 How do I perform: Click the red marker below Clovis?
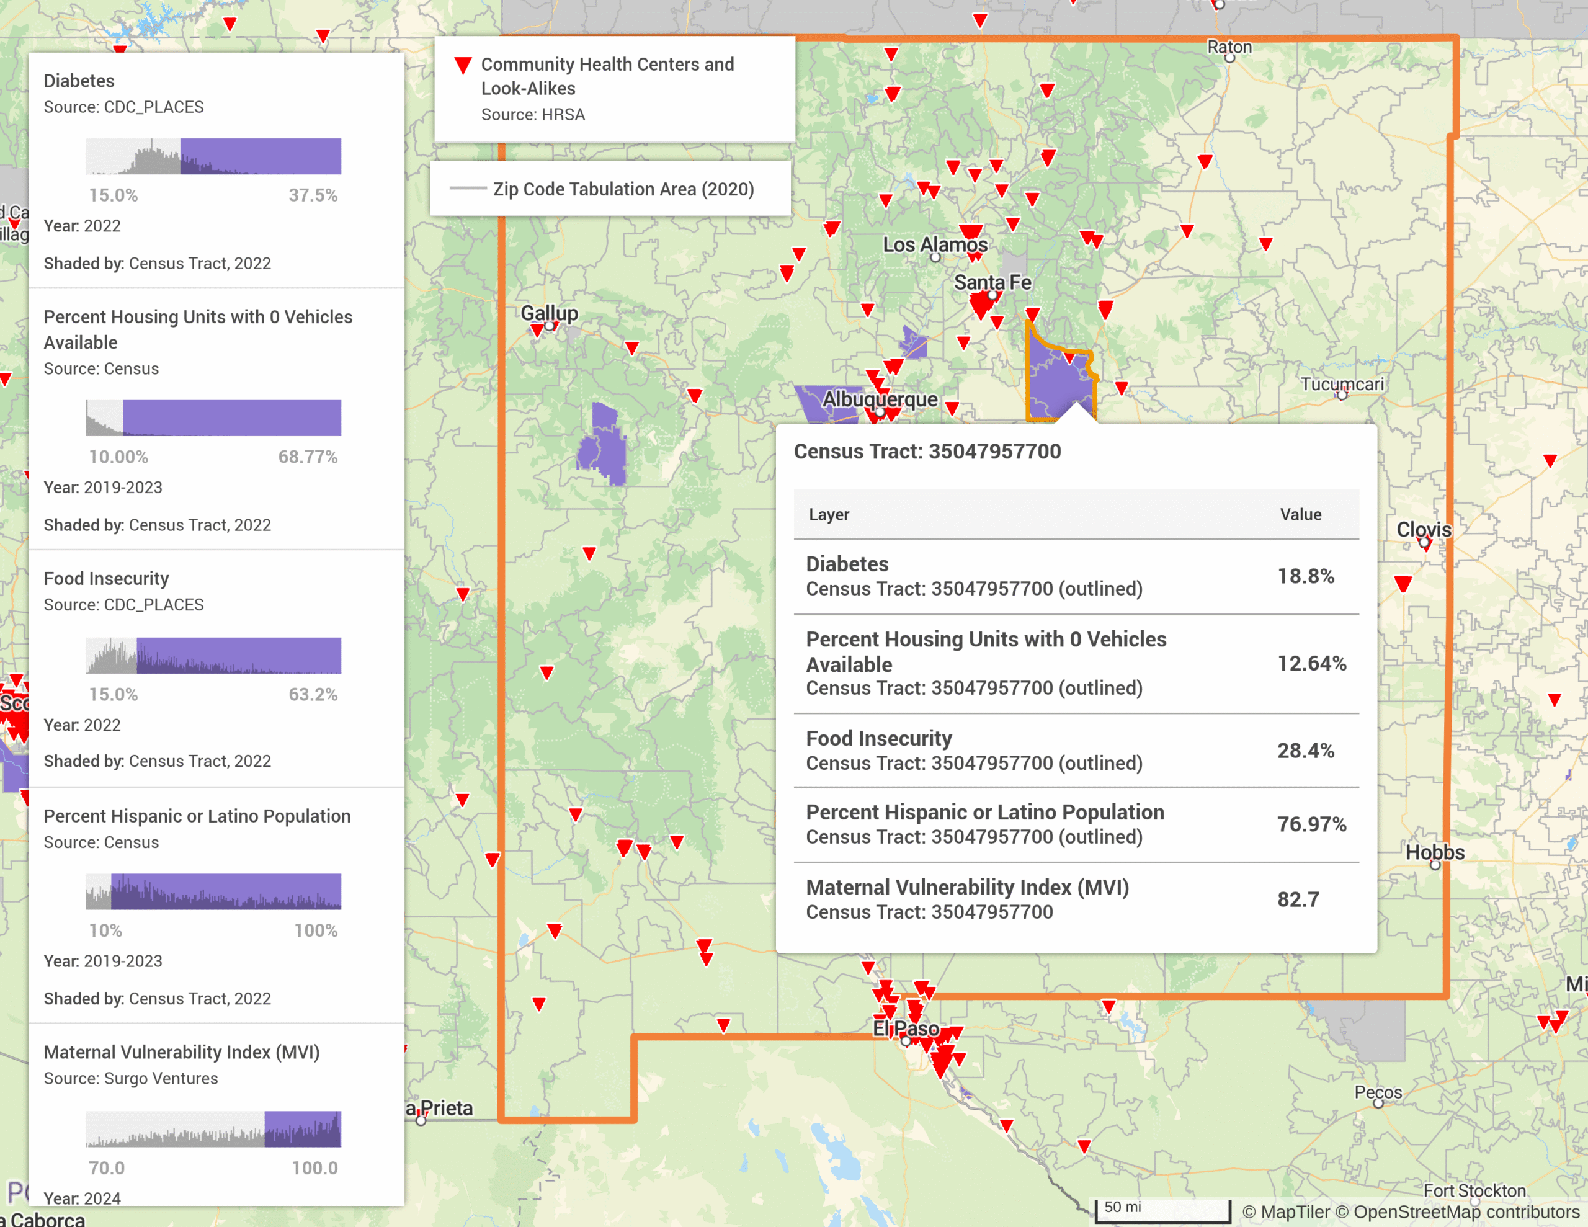click(1403, 583)
